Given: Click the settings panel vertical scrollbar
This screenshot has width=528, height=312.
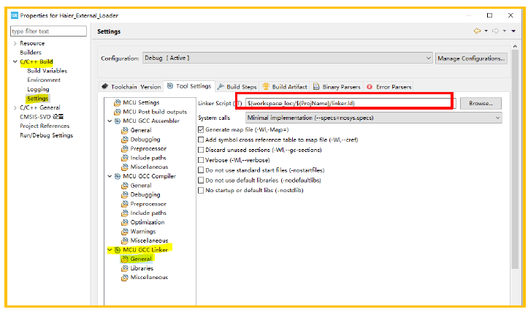Looking at the screenshot, I should 515,159.
